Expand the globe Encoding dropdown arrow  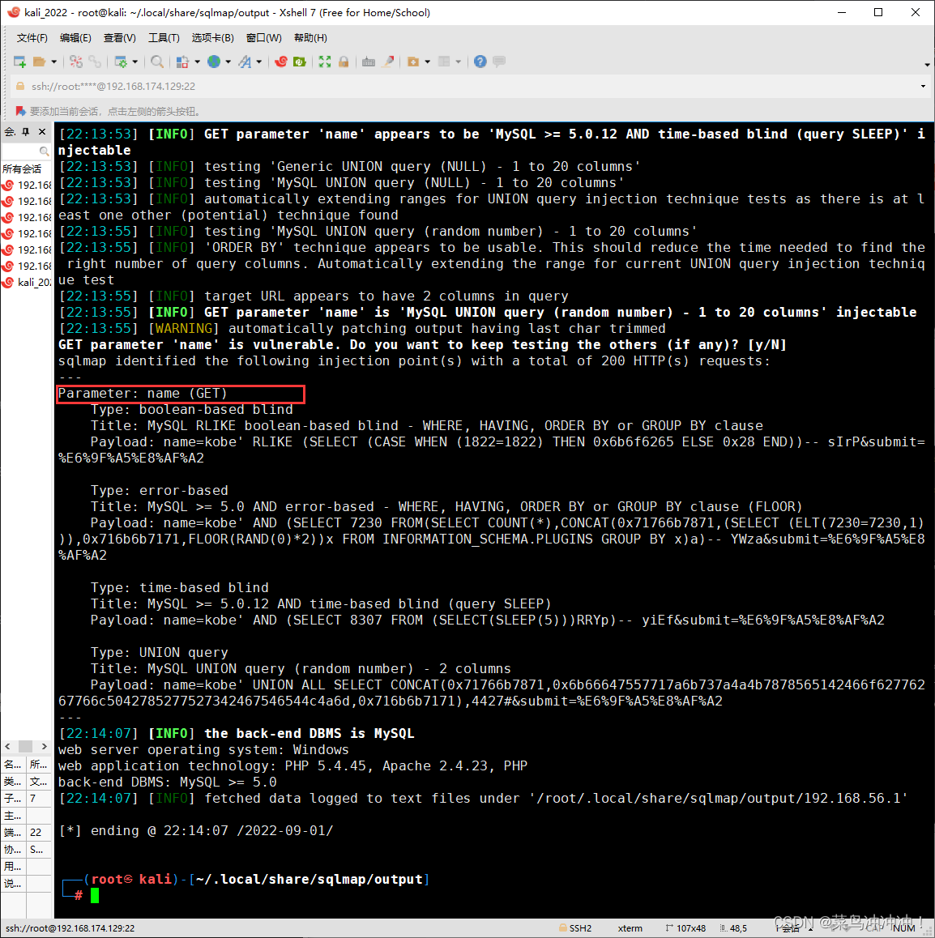pos(228,62)
